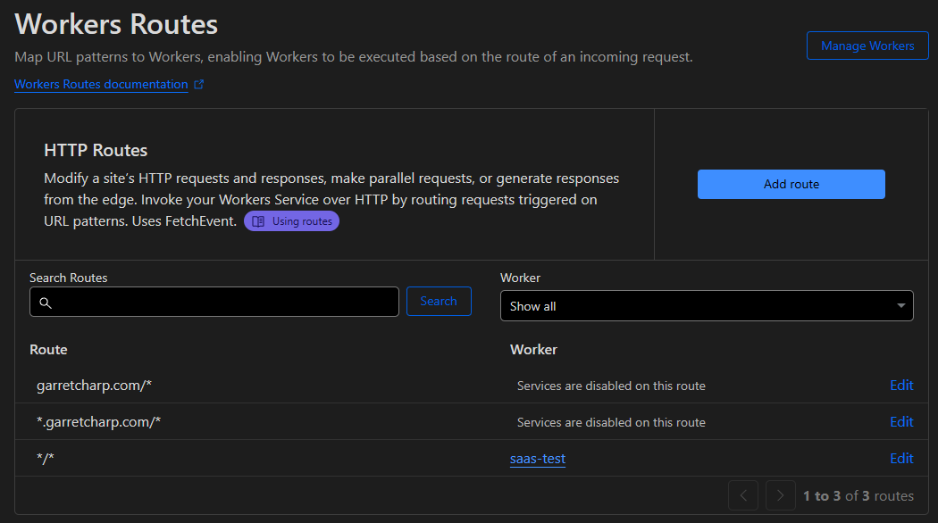Click the book icon in Using routes badge
Screen dimensions: 938x523
(x=258, y=221)
